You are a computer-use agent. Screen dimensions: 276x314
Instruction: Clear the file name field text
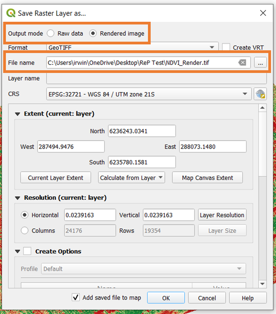pyautogui.click(x=243, y=63)
